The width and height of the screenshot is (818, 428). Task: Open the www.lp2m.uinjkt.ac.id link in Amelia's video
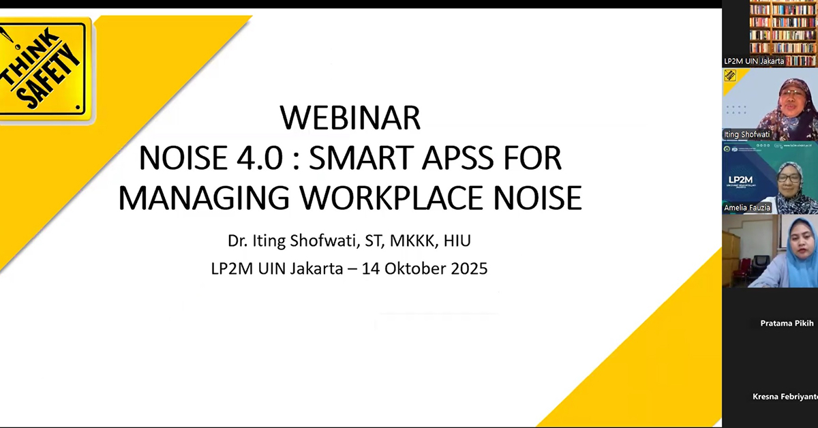pos(799,146)
